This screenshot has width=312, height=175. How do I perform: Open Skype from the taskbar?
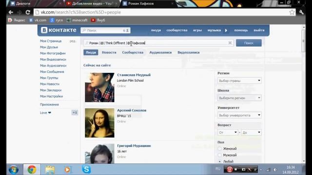click(86, 170)
